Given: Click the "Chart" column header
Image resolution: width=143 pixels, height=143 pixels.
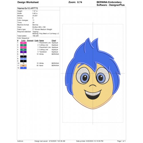Looking at the screenshot, I should pyautogui.click(x=54, y=41).
